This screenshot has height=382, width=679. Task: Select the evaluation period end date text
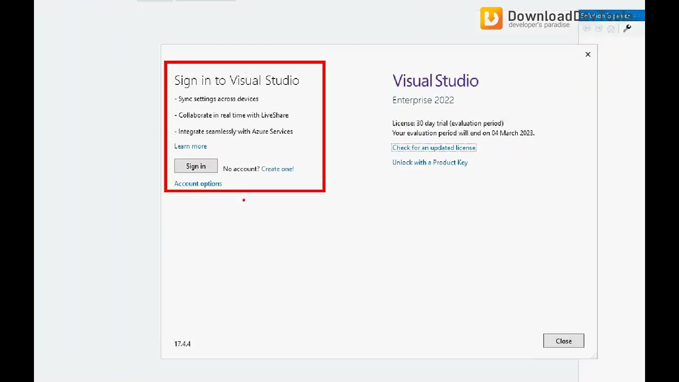[463, 133]
